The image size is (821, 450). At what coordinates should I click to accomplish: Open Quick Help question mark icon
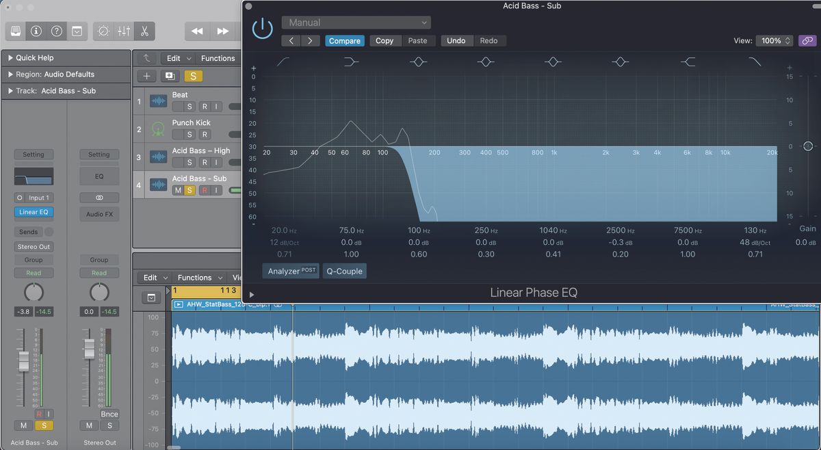(56, 31)
